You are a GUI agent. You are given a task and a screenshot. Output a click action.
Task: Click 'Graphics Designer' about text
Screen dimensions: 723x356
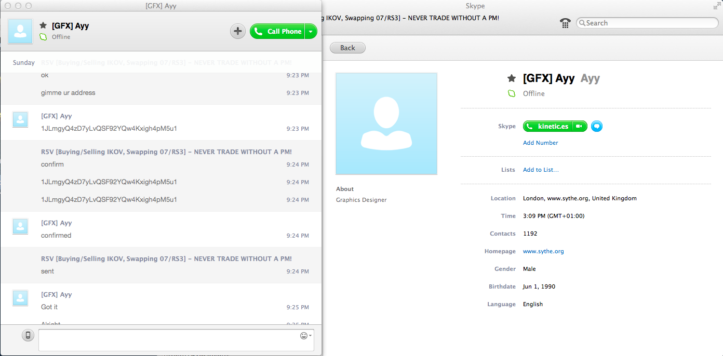(x=361, y=200)
